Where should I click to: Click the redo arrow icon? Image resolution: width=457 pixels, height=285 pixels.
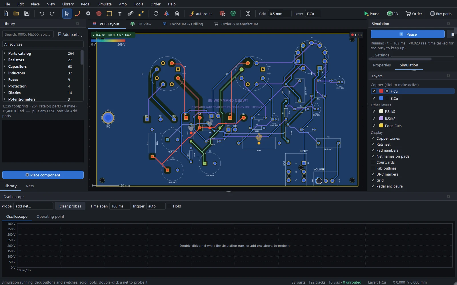[x=52, y=13]
